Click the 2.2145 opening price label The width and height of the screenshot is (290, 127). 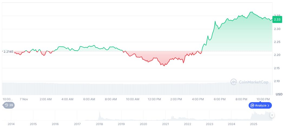coord(8,51)
